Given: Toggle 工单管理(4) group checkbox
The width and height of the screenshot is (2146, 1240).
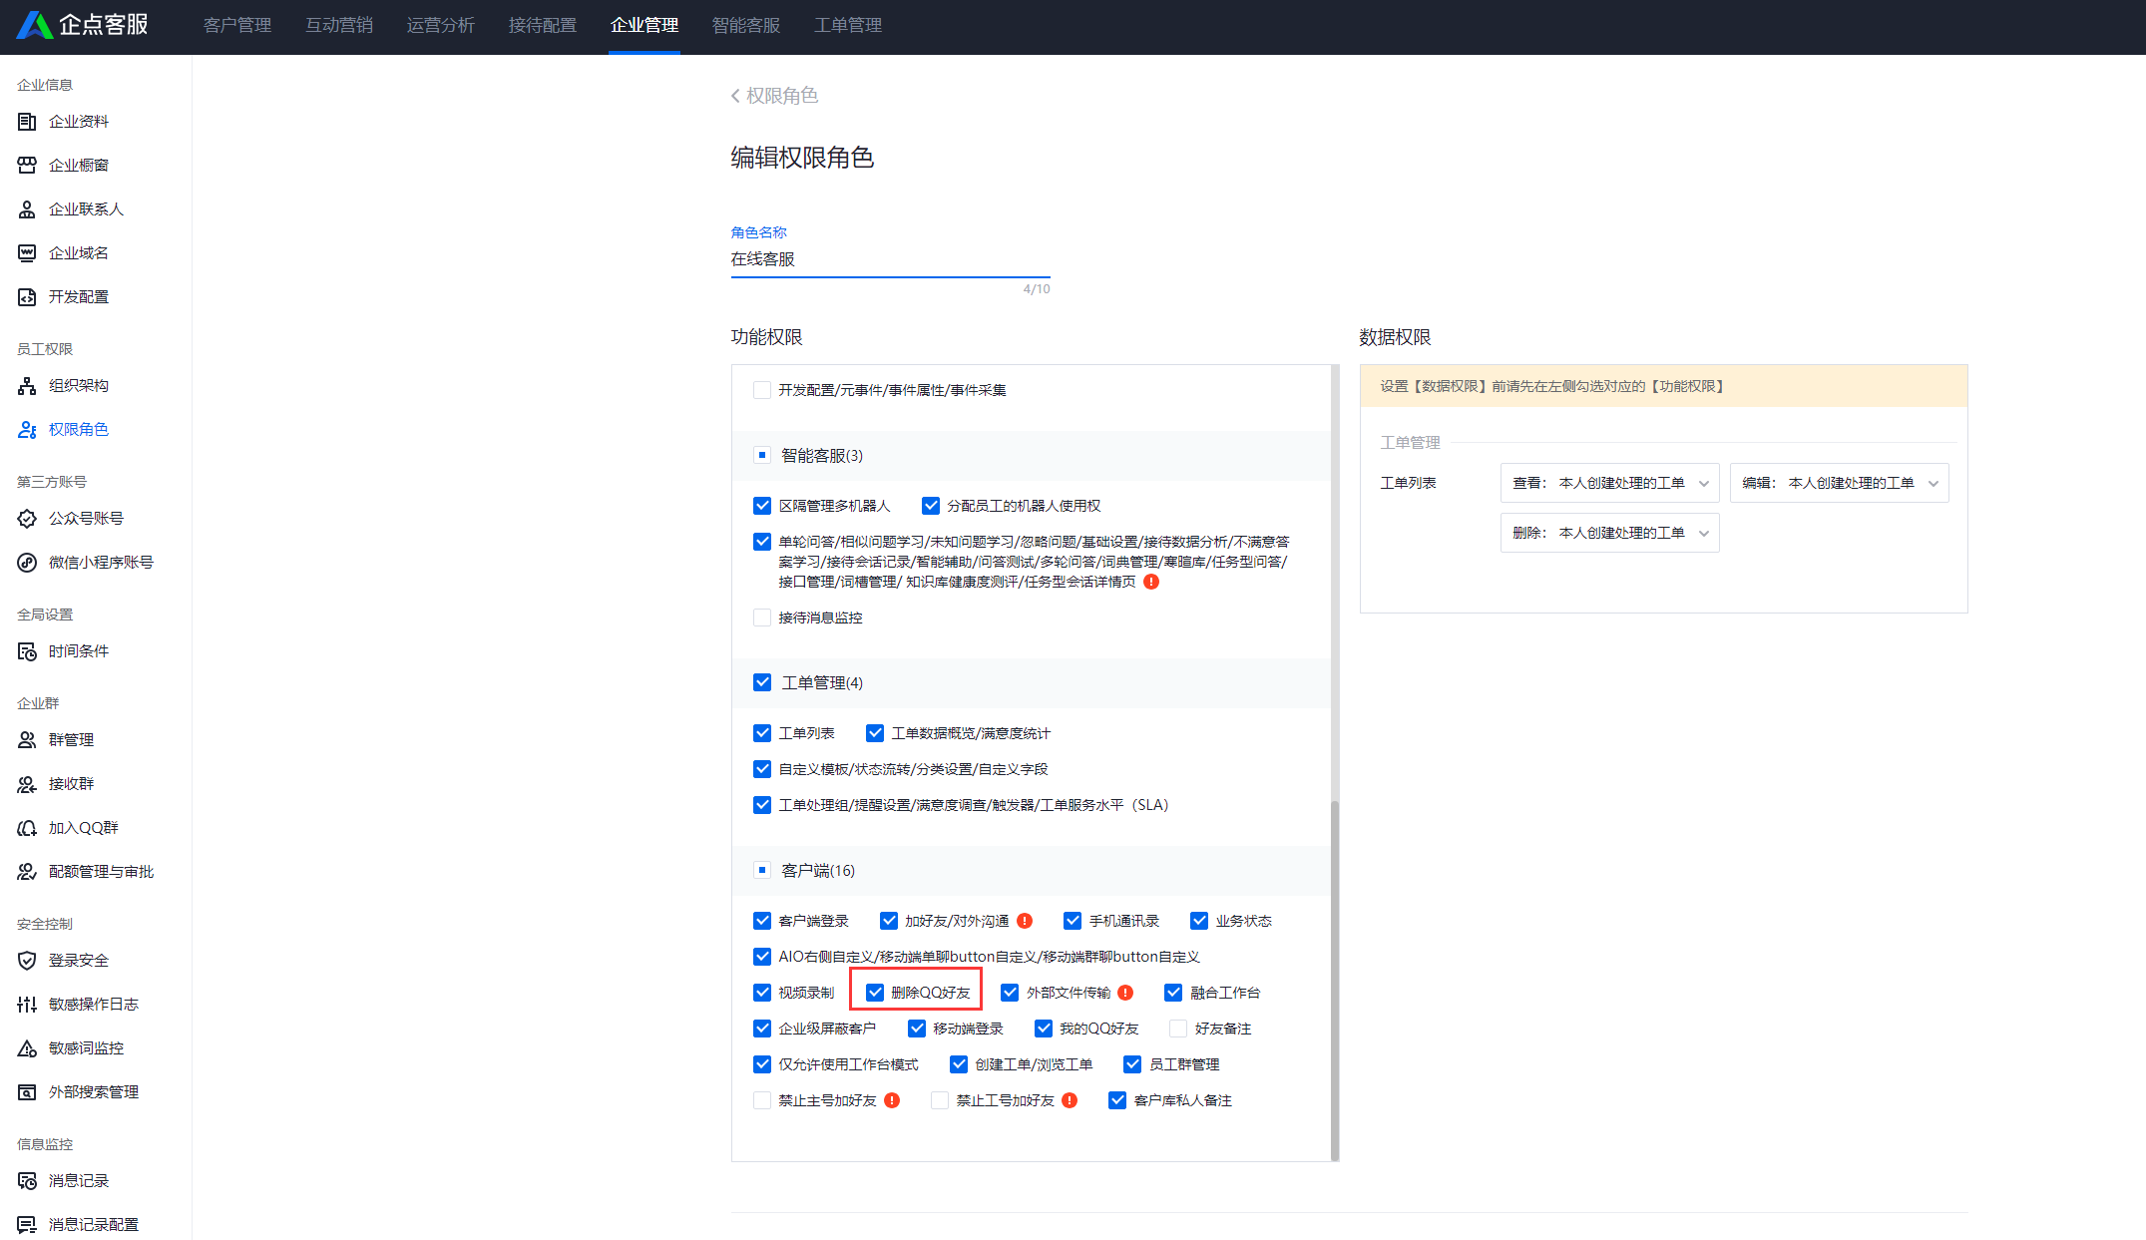Looking at the screenshot, I should (x=762, y=682).
